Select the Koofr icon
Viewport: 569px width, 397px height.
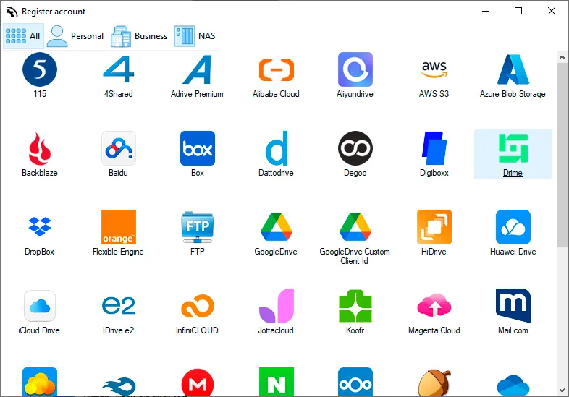click(355, 306)
